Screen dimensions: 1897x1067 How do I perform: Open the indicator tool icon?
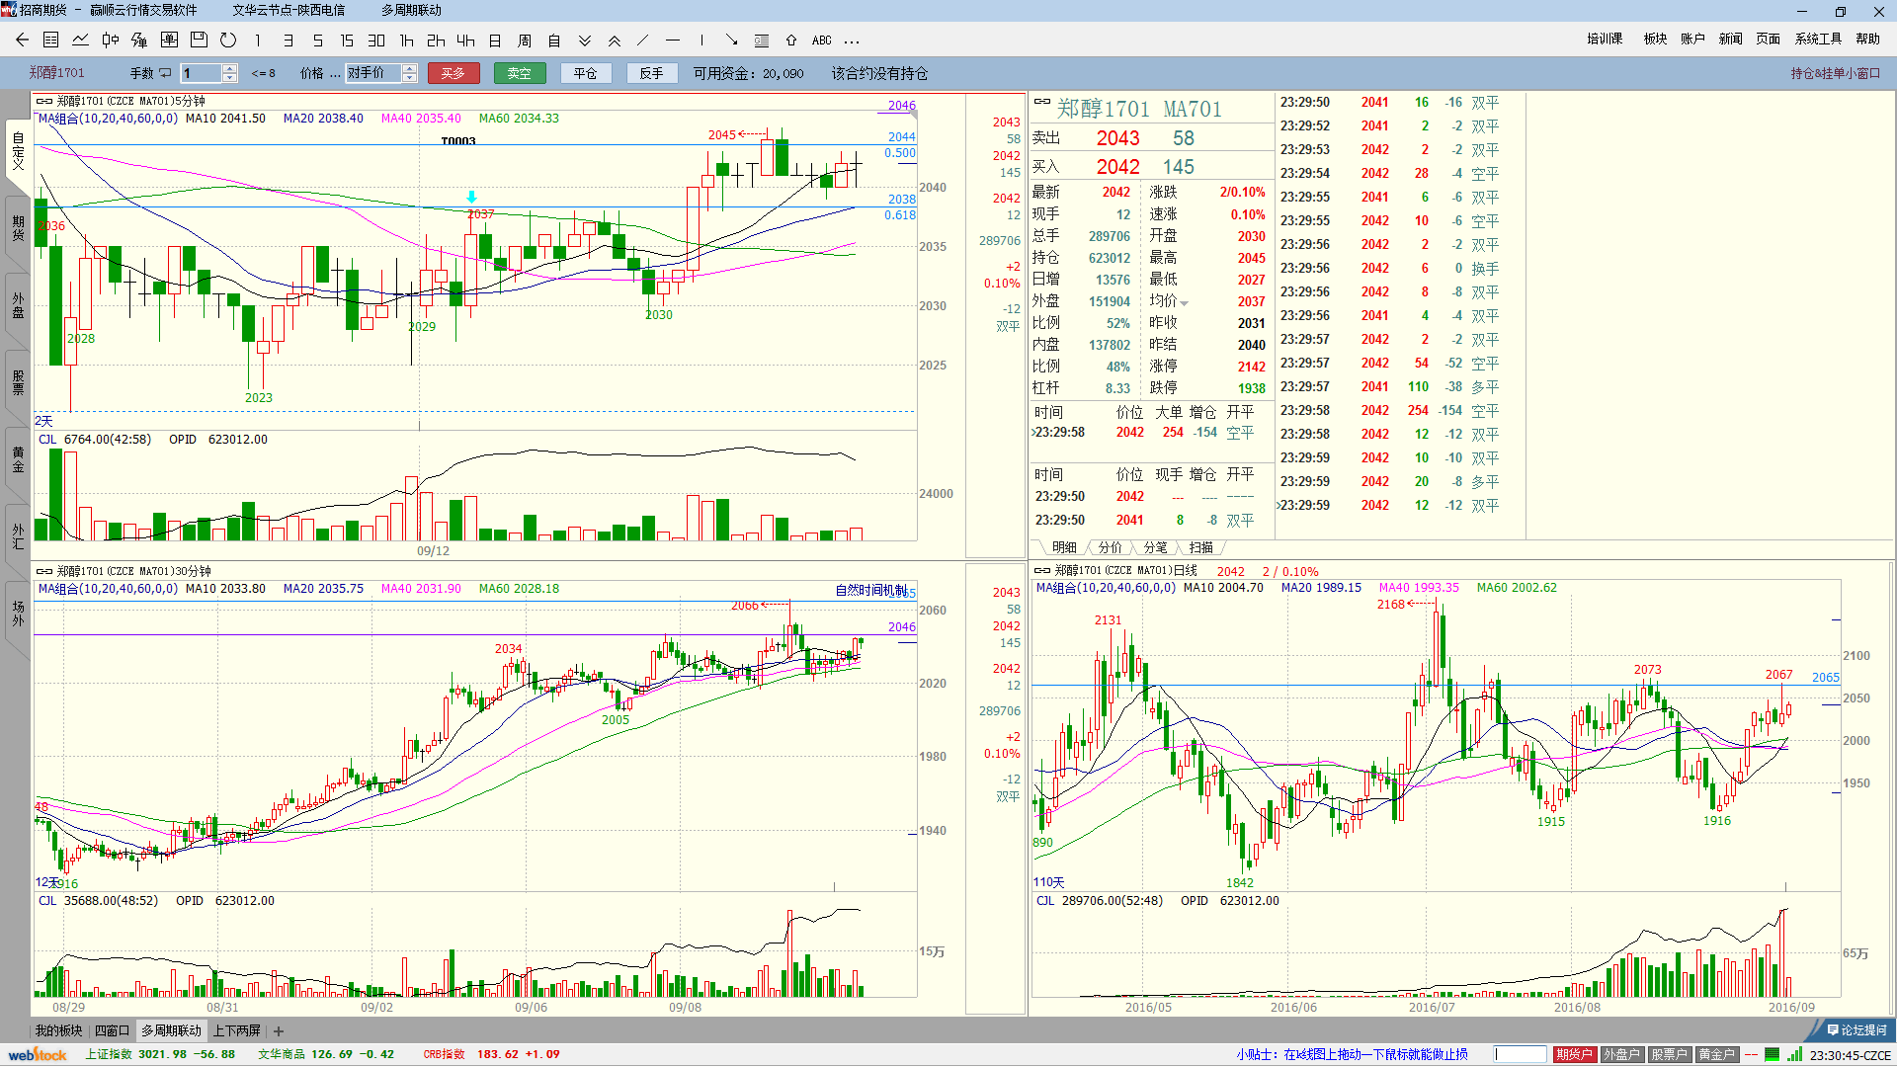(x=139, y=41)
